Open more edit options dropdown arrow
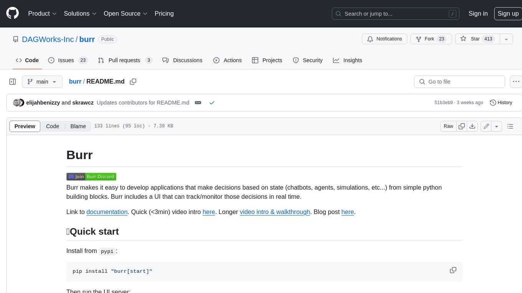The width and height of the screenshot is (522, 293). tap(497, 126)
